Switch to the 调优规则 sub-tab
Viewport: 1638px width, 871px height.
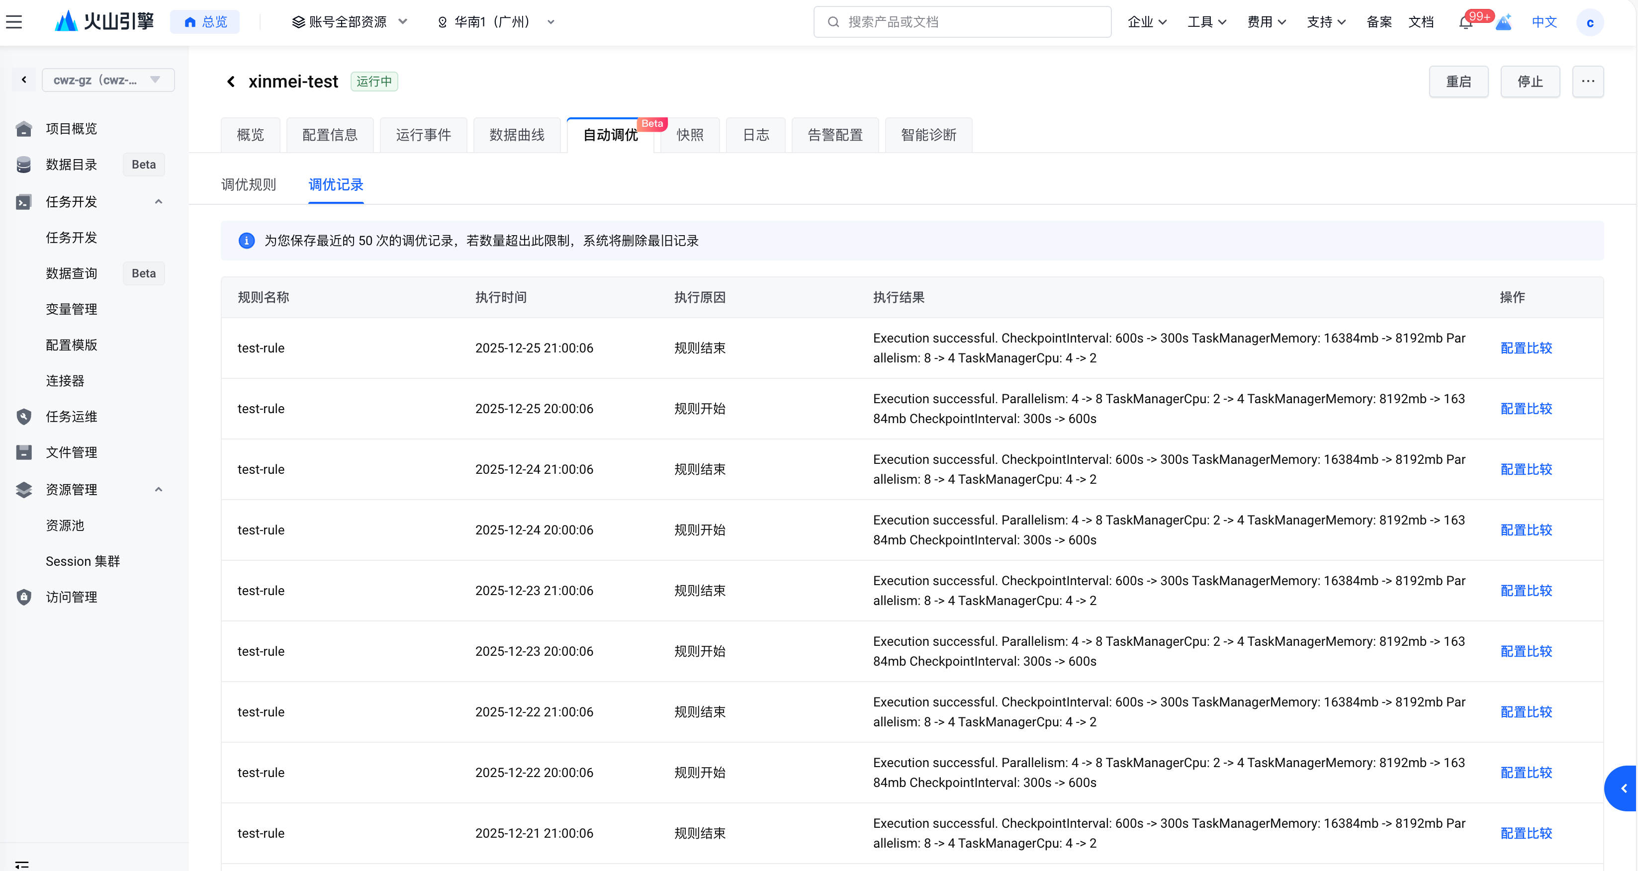click(248, 185)
